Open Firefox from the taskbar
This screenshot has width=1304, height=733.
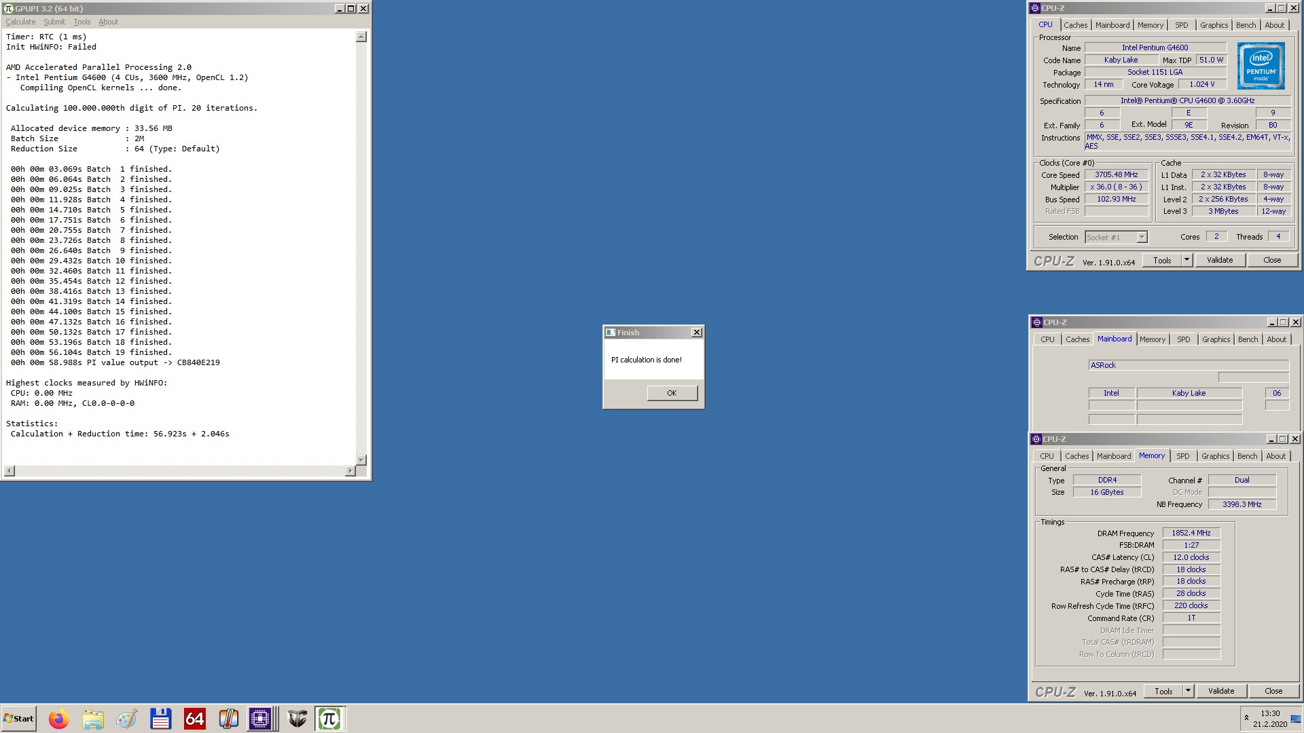pos(59,719)
